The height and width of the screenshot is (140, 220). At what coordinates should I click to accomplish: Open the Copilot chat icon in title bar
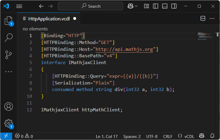[x=130, y=6]
